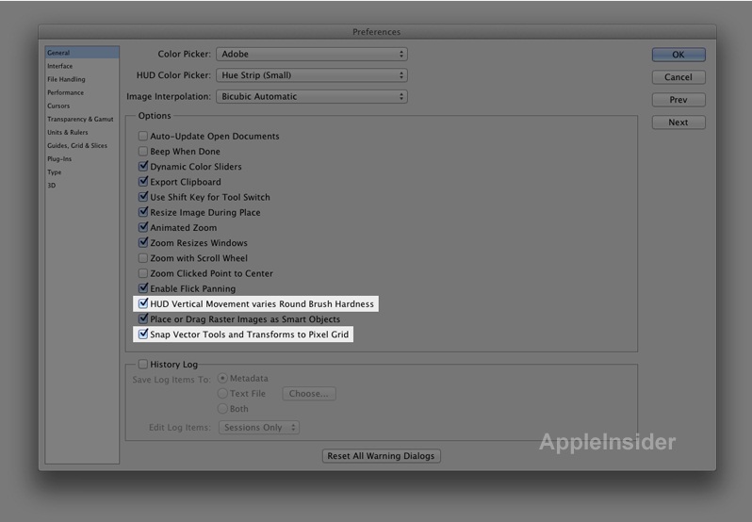The height and width of the screenshot is (522, 752).
Task: Enable Zoom with Scroll Wheel
Action: click(x=143, y=258)
